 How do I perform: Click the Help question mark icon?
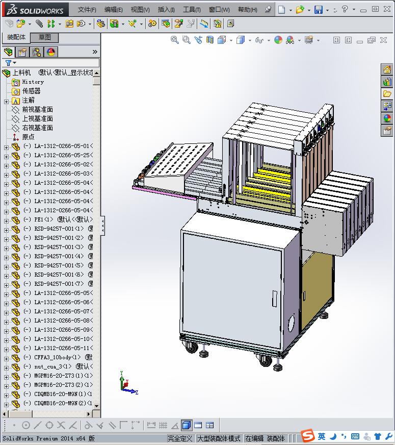click(345, 9)
